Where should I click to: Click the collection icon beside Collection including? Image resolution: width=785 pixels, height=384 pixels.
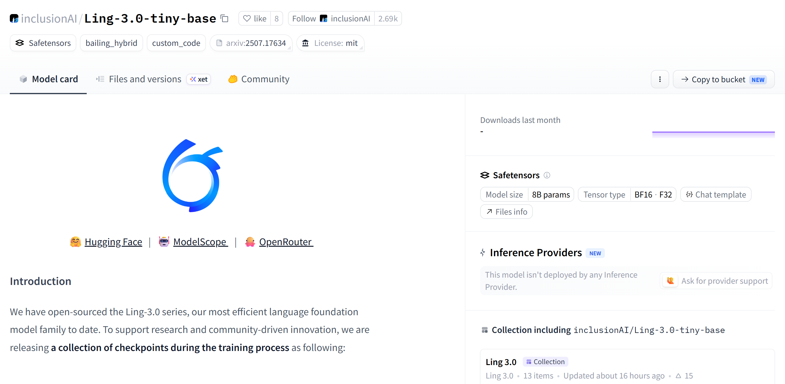point(485,330)
